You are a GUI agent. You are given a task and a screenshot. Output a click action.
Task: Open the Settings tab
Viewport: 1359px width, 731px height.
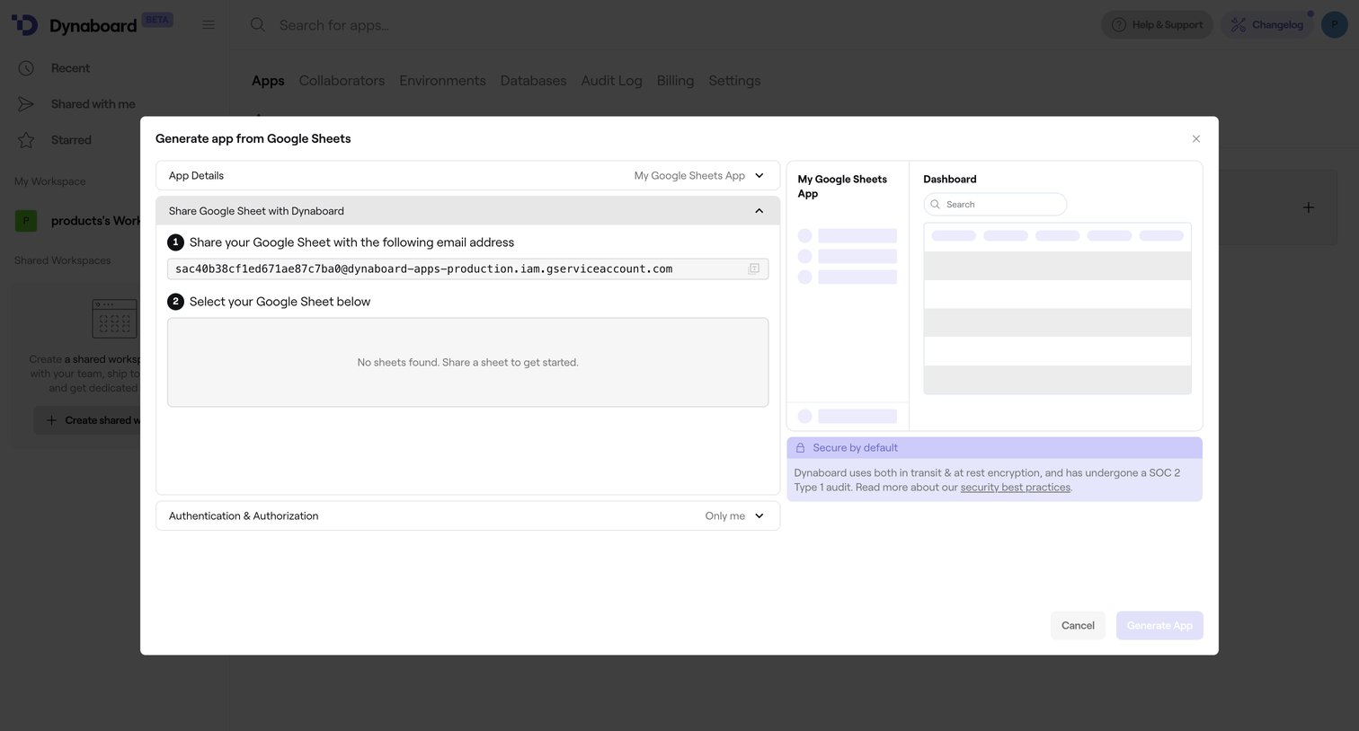coord(734,81)
